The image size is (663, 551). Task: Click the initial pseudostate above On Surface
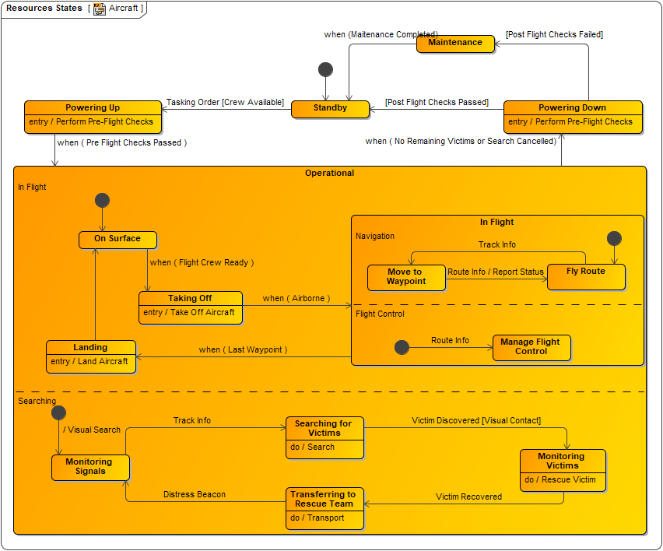click(x=102, y=200)
